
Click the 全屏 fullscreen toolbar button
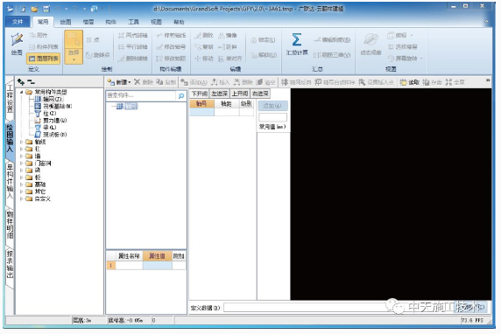[x=455, y=82]
